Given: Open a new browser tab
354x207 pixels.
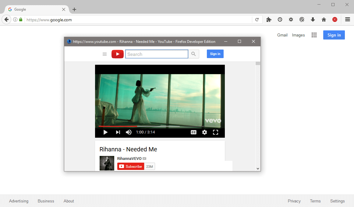Looking at the screenshot, I should [74, 9].
